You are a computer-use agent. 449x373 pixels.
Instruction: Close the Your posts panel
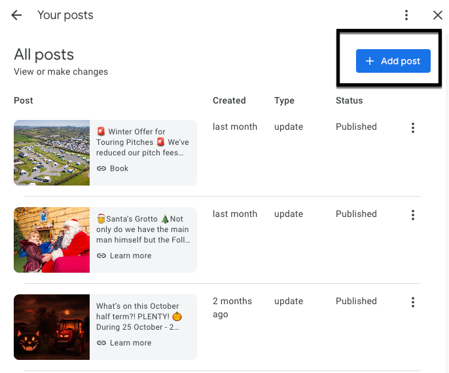(x=438, y=15)
